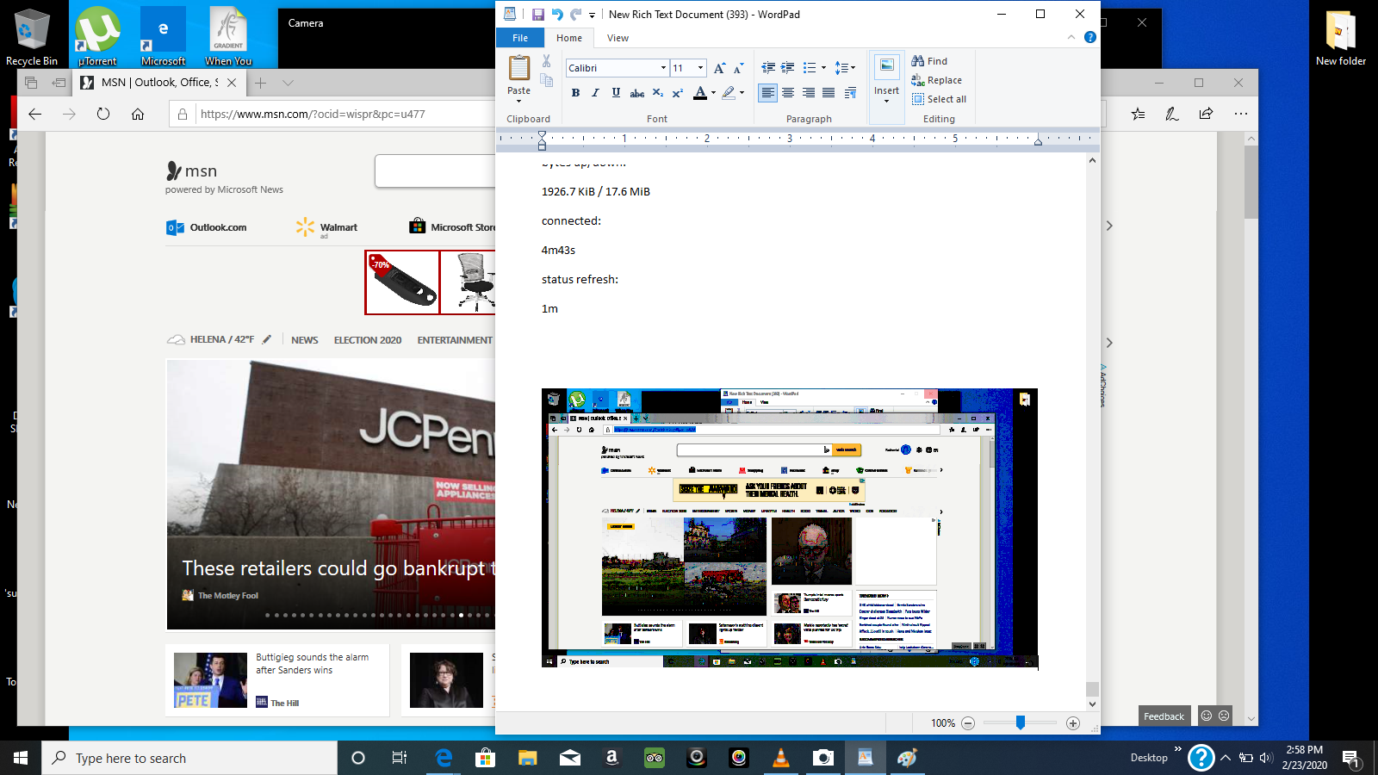The height and width of the screenshot is (775, 1378).
Task: Launch VLC media player from taskbar
Action: tap(781, 758)
